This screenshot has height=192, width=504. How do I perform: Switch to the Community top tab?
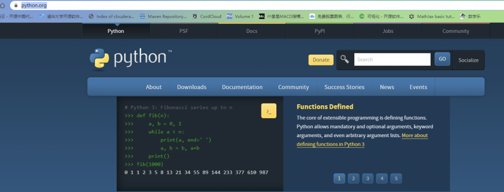click(455, 31)
